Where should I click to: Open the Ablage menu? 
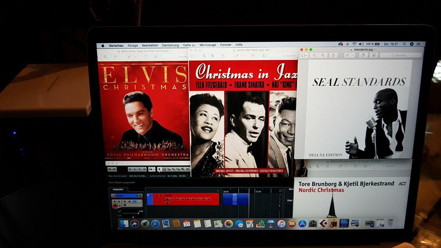tap(133, 45)
